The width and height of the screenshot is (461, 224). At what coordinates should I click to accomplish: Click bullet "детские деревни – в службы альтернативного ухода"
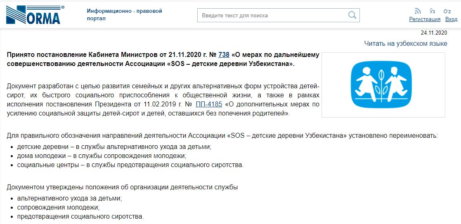point(114,146)
